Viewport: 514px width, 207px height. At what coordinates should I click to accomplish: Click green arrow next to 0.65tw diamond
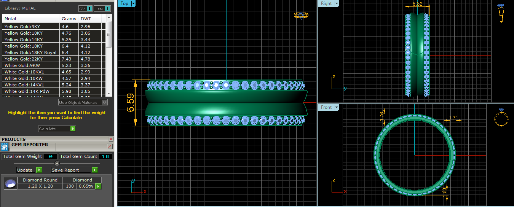click(x=98, y=186)
